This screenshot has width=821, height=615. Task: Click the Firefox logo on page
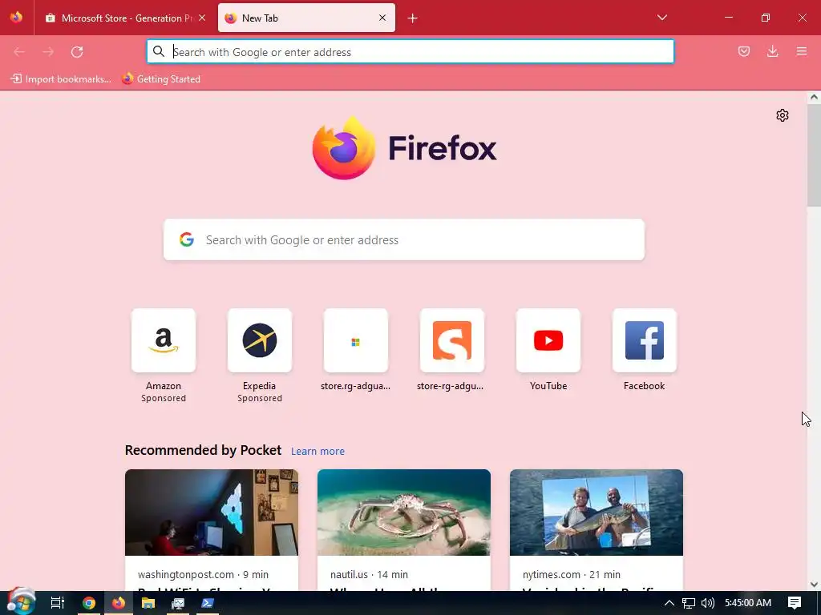pos(404,148)
